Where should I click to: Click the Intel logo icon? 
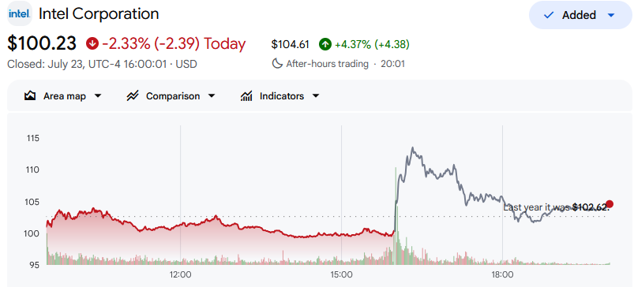(20, 14)
